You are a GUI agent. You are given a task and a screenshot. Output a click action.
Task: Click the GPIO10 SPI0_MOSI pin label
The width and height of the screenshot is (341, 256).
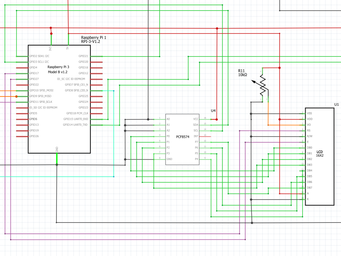click(41, 90)
